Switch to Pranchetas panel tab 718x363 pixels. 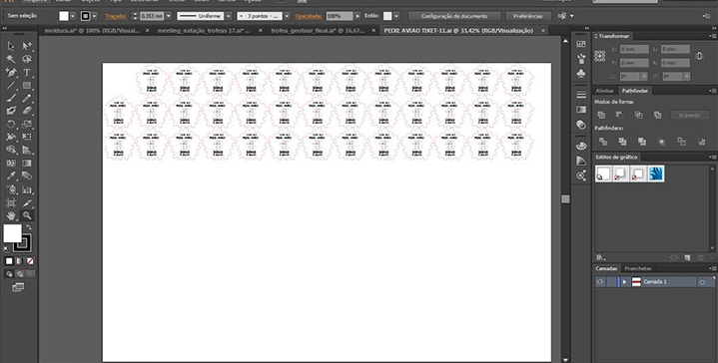pos(638,269)
